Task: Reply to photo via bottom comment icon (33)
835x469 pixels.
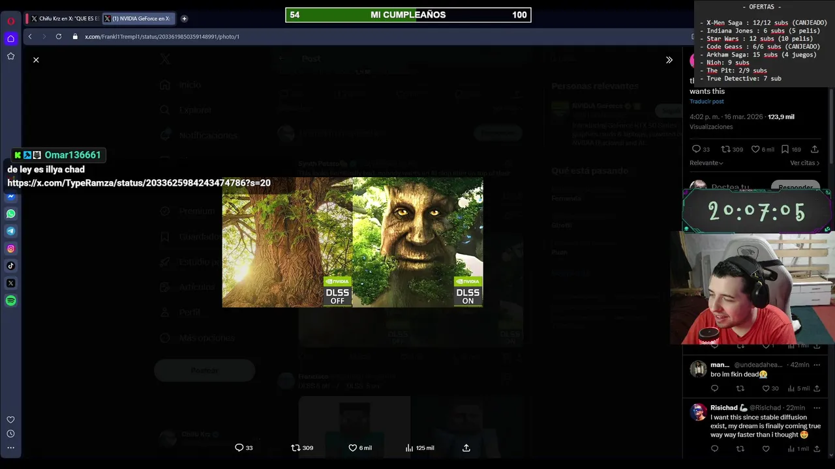Action: coord(244,448)
